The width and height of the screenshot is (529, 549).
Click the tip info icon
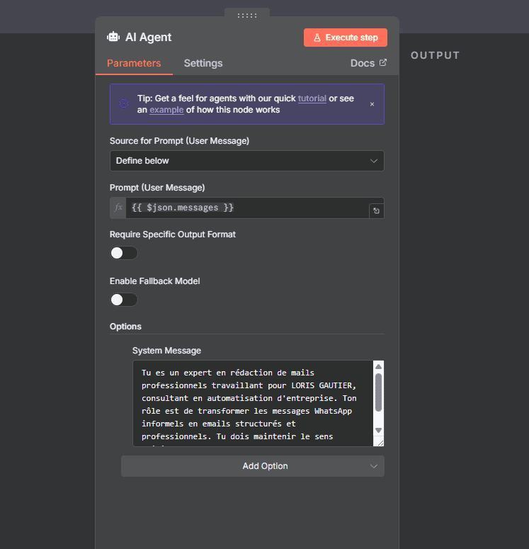coord(124,103)
